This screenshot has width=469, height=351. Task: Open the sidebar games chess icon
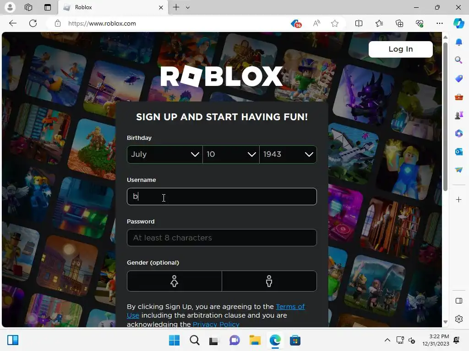click(x=458, y=115)
